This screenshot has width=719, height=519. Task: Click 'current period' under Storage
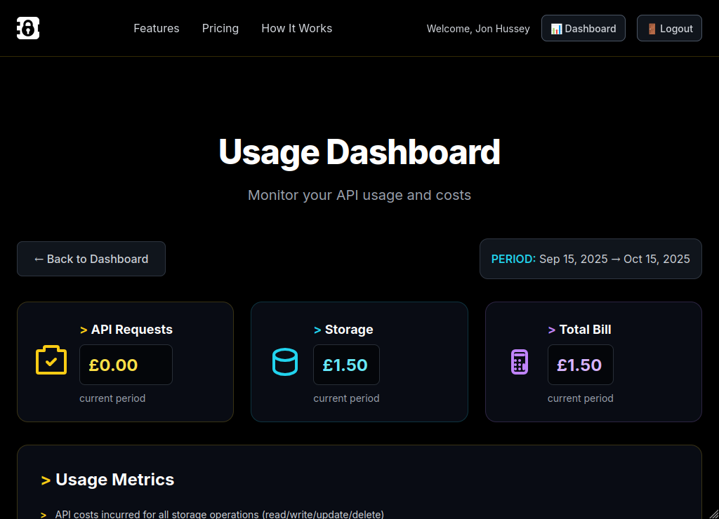coord(346,398)
